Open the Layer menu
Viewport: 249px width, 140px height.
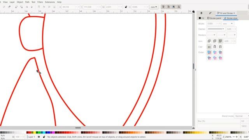12,2
